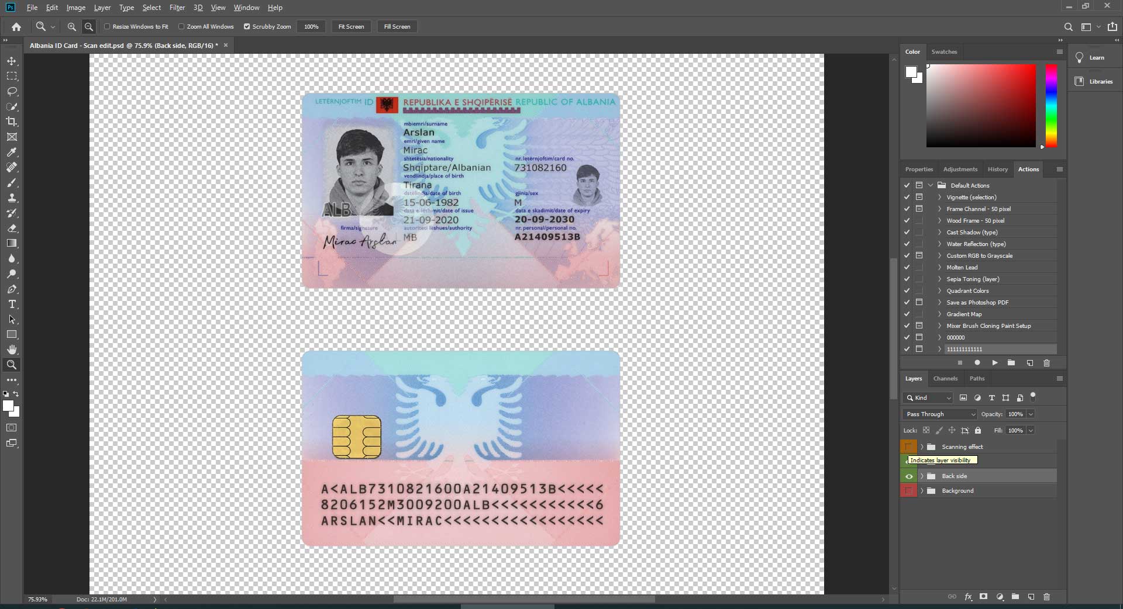Screen dimensions: 1123x609
Task: Add a layer mask
Action: click(984, 597)
